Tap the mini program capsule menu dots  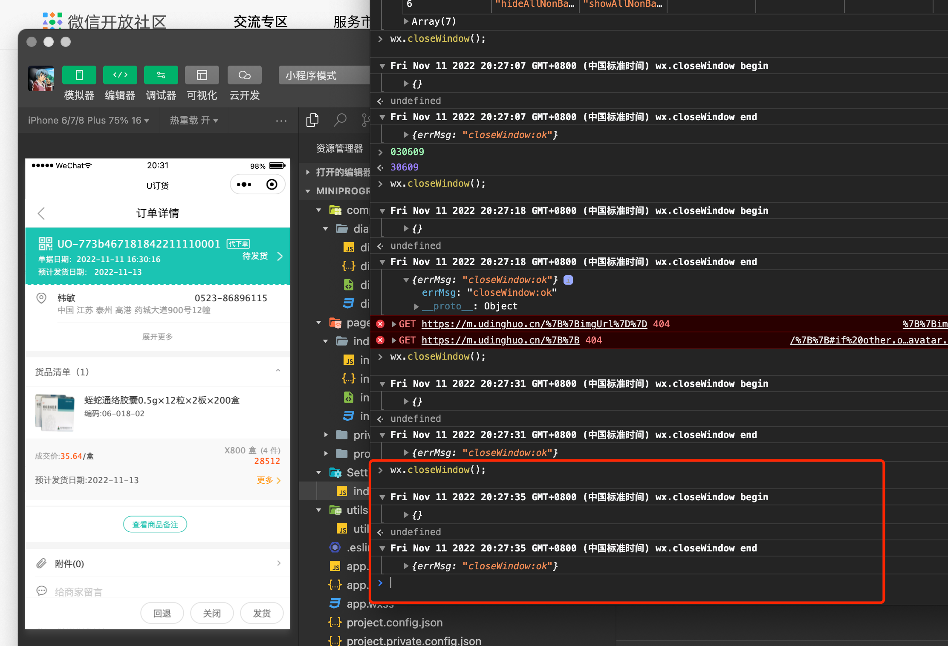click(x=244, y=185)
